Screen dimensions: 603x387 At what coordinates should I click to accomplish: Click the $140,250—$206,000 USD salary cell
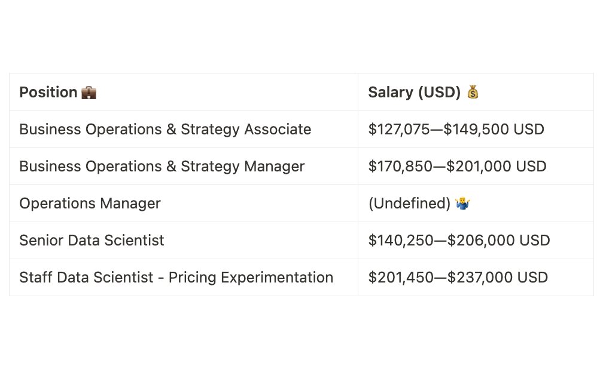(x=476, y=240)
